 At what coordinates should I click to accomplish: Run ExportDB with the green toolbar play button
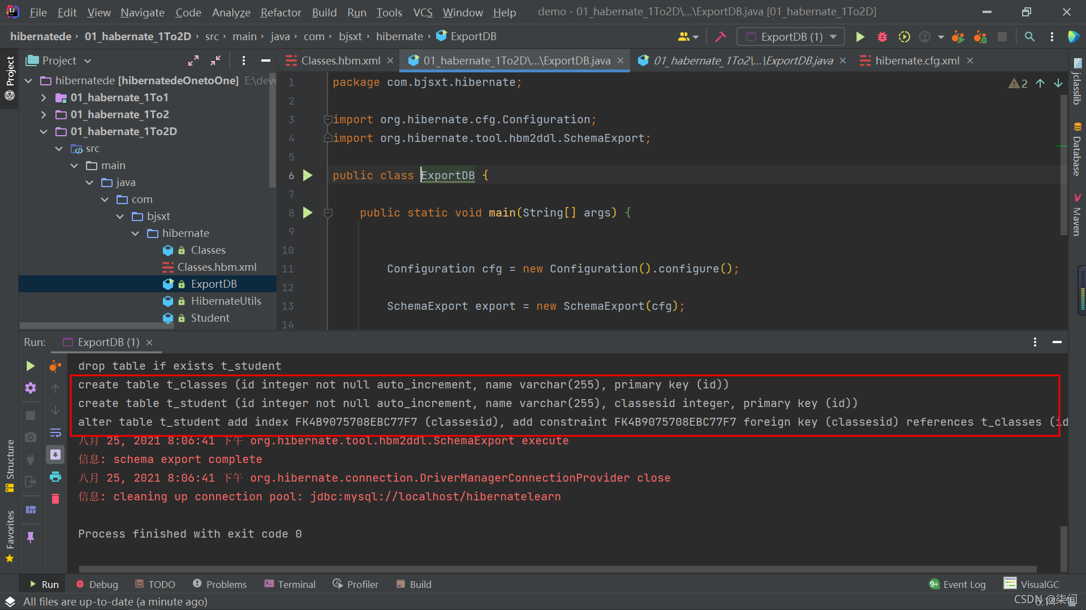(860, 37)
